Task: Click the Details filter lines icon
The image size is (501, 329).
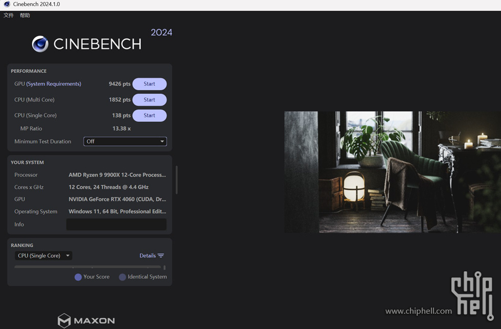Action: click(x=161, y=256)
